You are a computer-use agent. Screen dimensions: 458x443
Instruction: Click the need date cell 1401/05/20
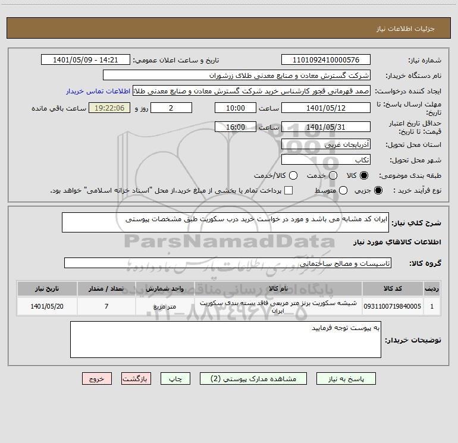click(47, 306)
